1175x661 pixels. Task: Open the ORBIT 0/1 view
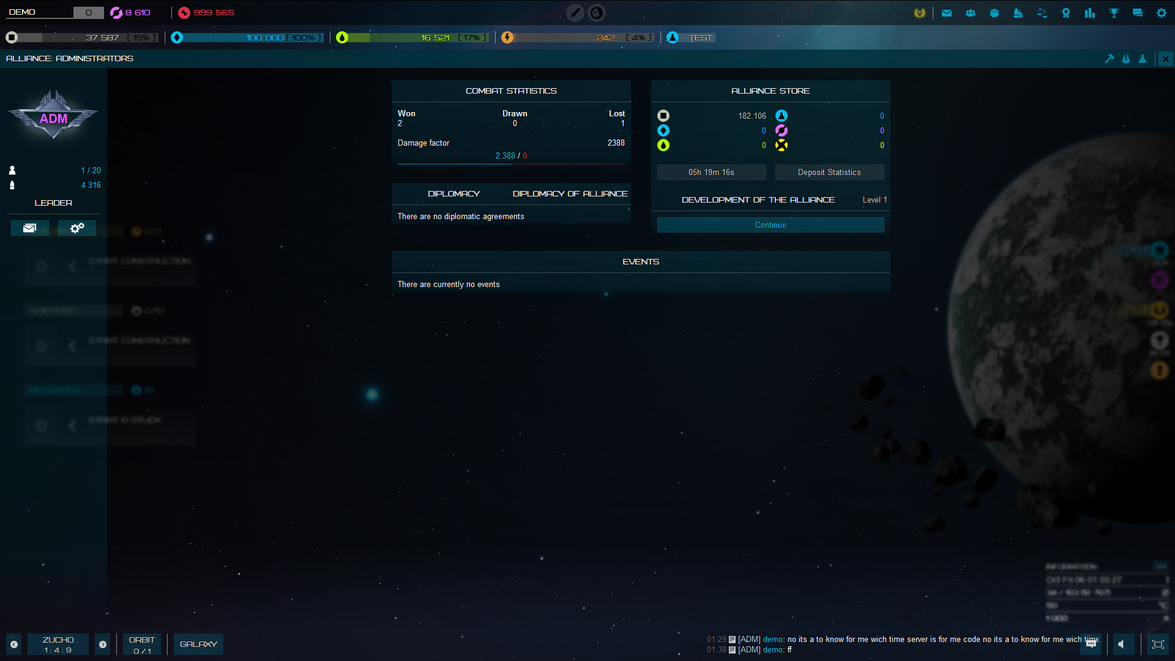point(142,644)
